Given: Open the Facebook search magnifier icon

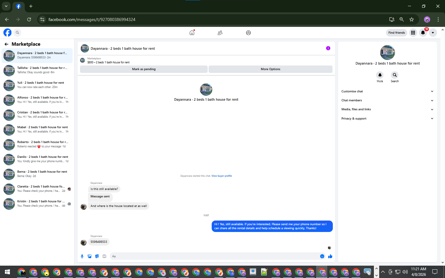Looking at the screenshot, I should (17, 32).
